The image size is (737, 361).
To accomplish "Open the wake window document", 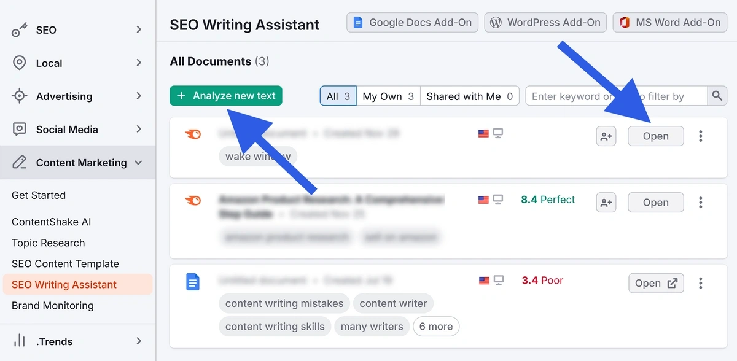I will 655,136.
